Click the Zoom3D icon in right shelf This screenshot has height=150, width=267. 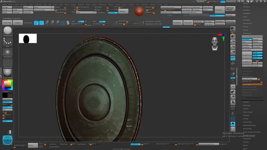click(233, 97)
